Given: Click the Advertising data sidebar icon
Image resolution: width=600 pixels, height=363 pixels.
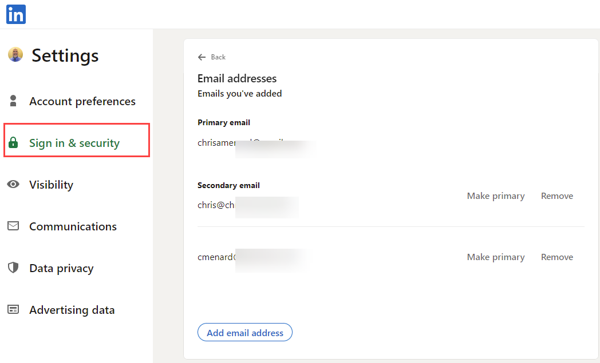Looking at the screenshot, I should pos(13,309).
